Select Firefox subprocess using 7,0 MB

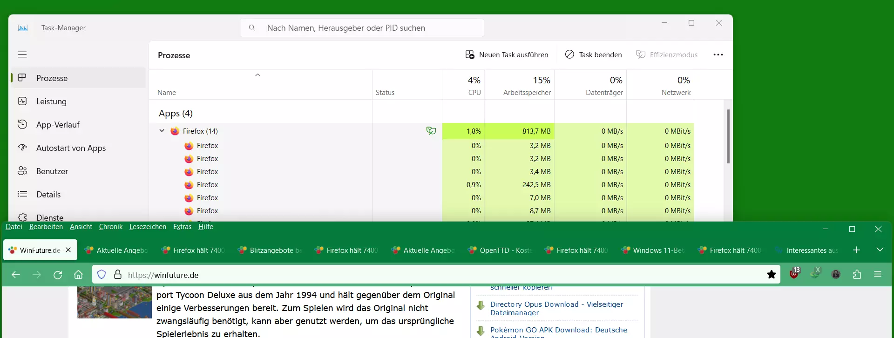click(x=421, y=198)
